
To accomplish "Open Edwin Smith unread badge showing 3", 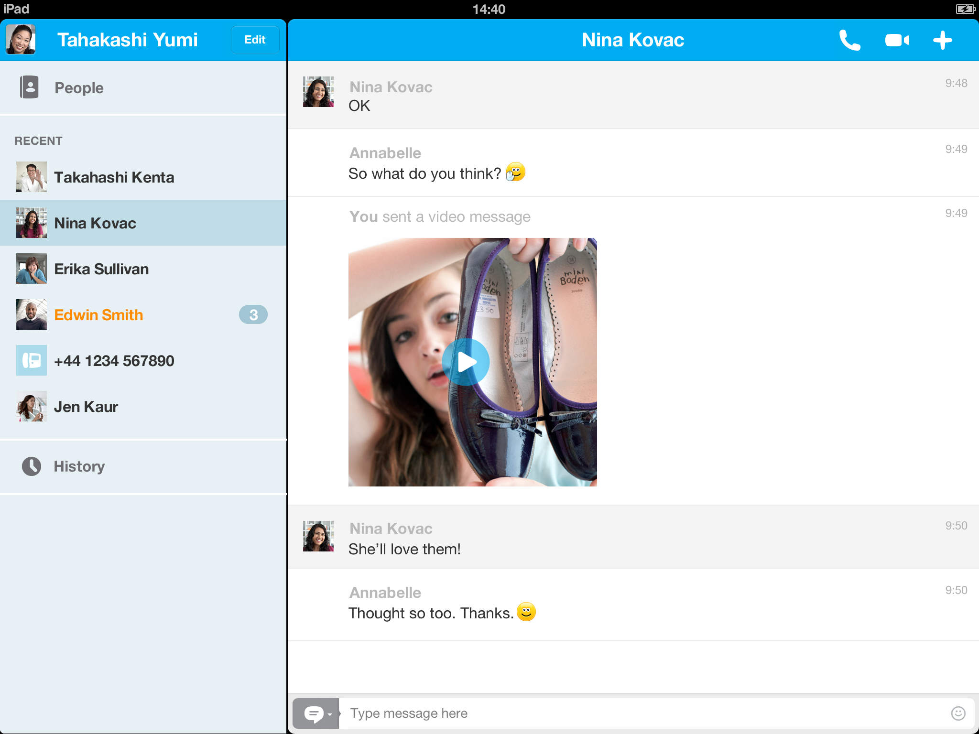I will (253, 314).
